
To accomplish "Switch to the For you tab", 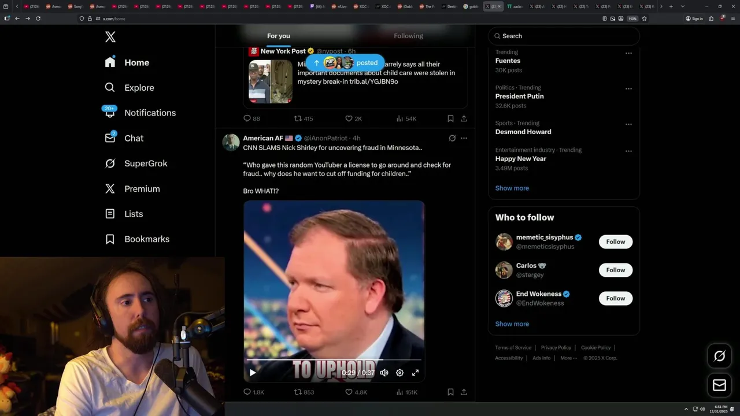I will (x=279, y=36).
